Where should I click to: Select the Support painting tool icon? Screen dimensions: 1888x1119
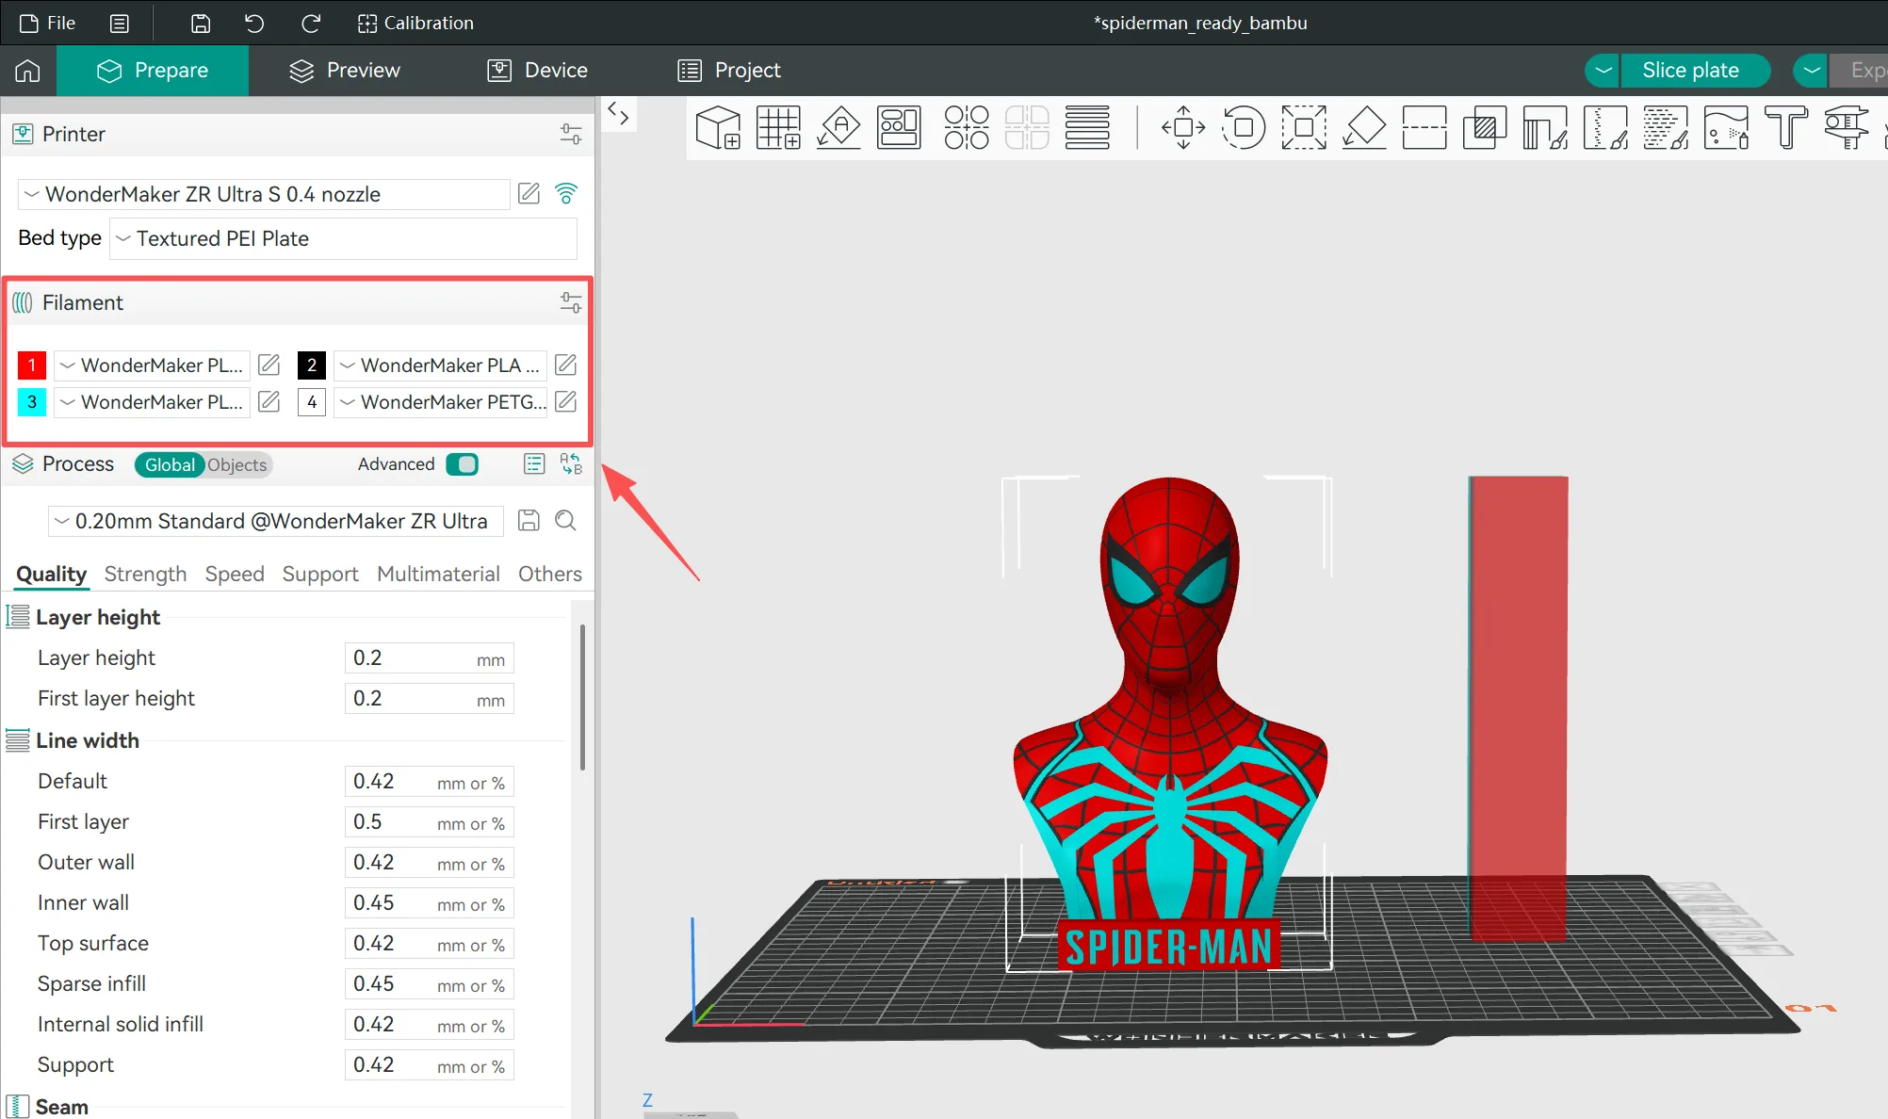pos(1545,127)
